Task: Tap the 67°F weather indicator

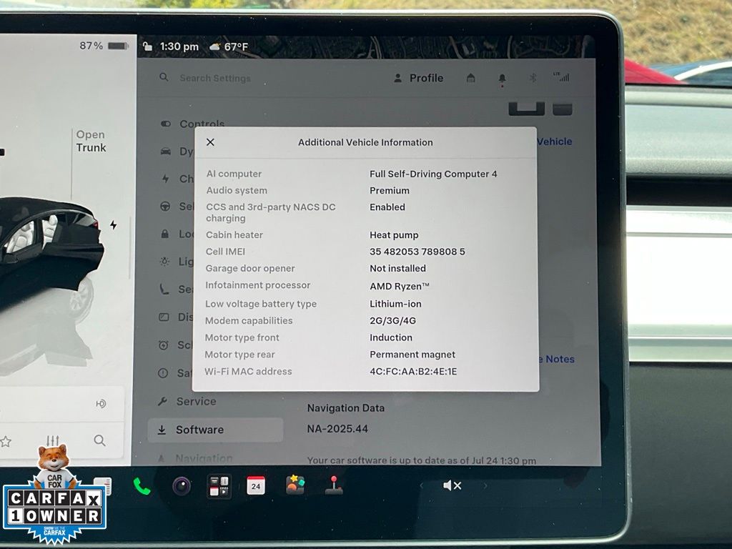Action: (229, 46)
